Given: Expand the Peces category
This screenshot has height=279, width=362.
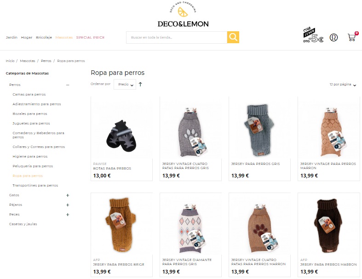Looking at the screenshot, I should pos(68,215).
